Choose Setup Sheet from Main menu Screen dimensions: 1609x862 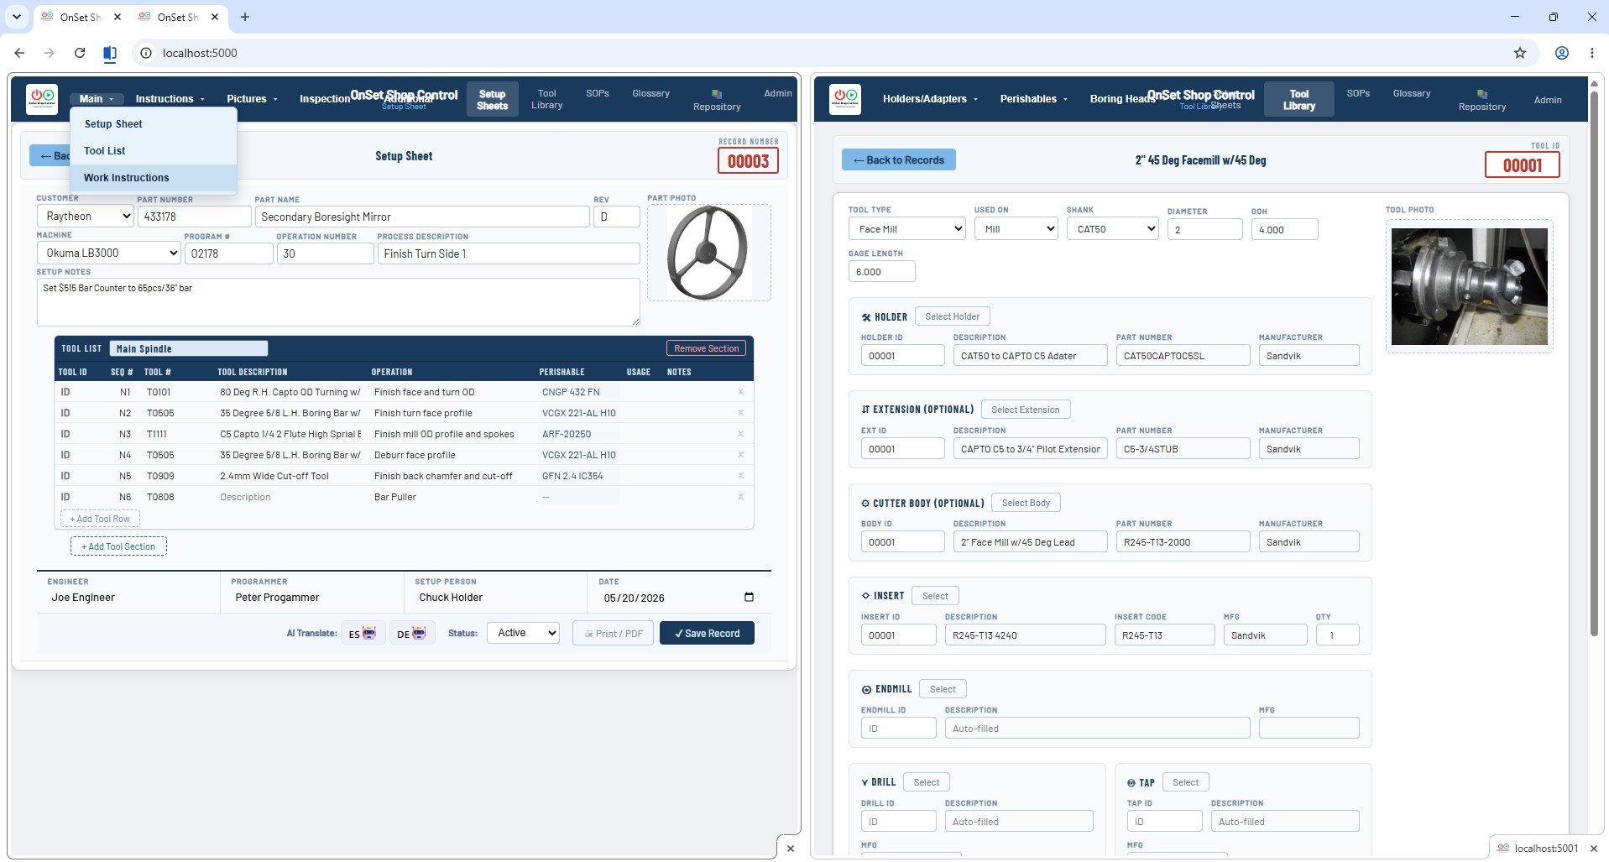point(154,124)
